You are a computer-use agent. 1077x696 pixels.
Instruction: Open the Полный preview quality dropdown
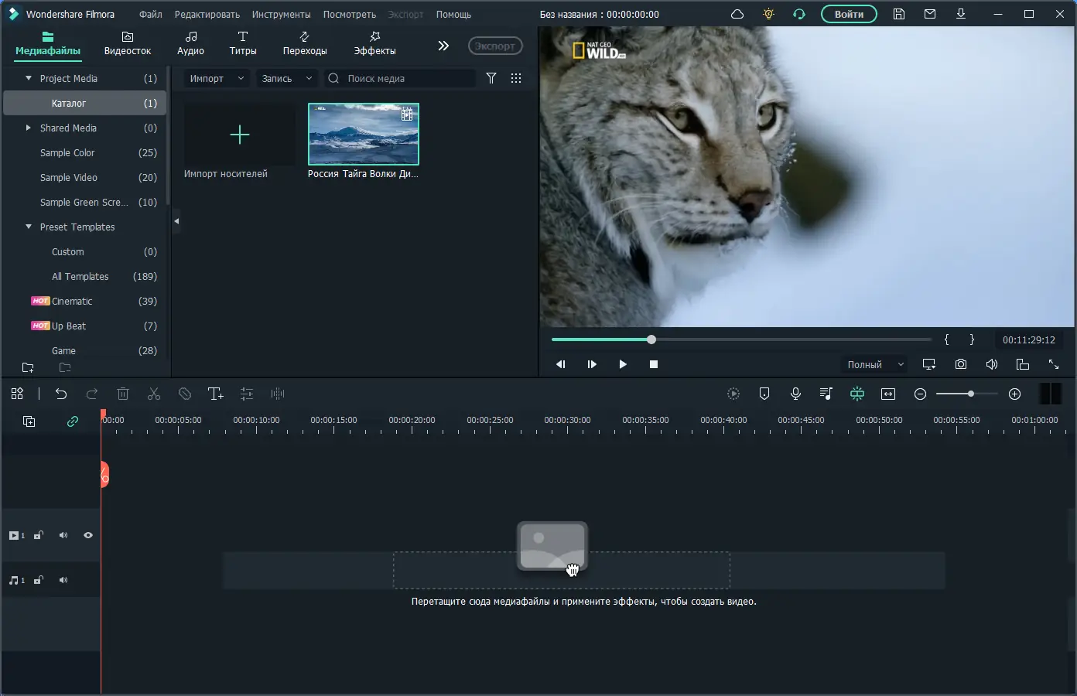tap(875, 364)
